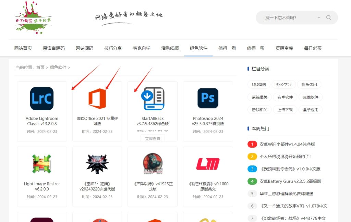Click the yellow rank 2 badge
Viewport: 351px width, 222px height.
coord(252,157)
